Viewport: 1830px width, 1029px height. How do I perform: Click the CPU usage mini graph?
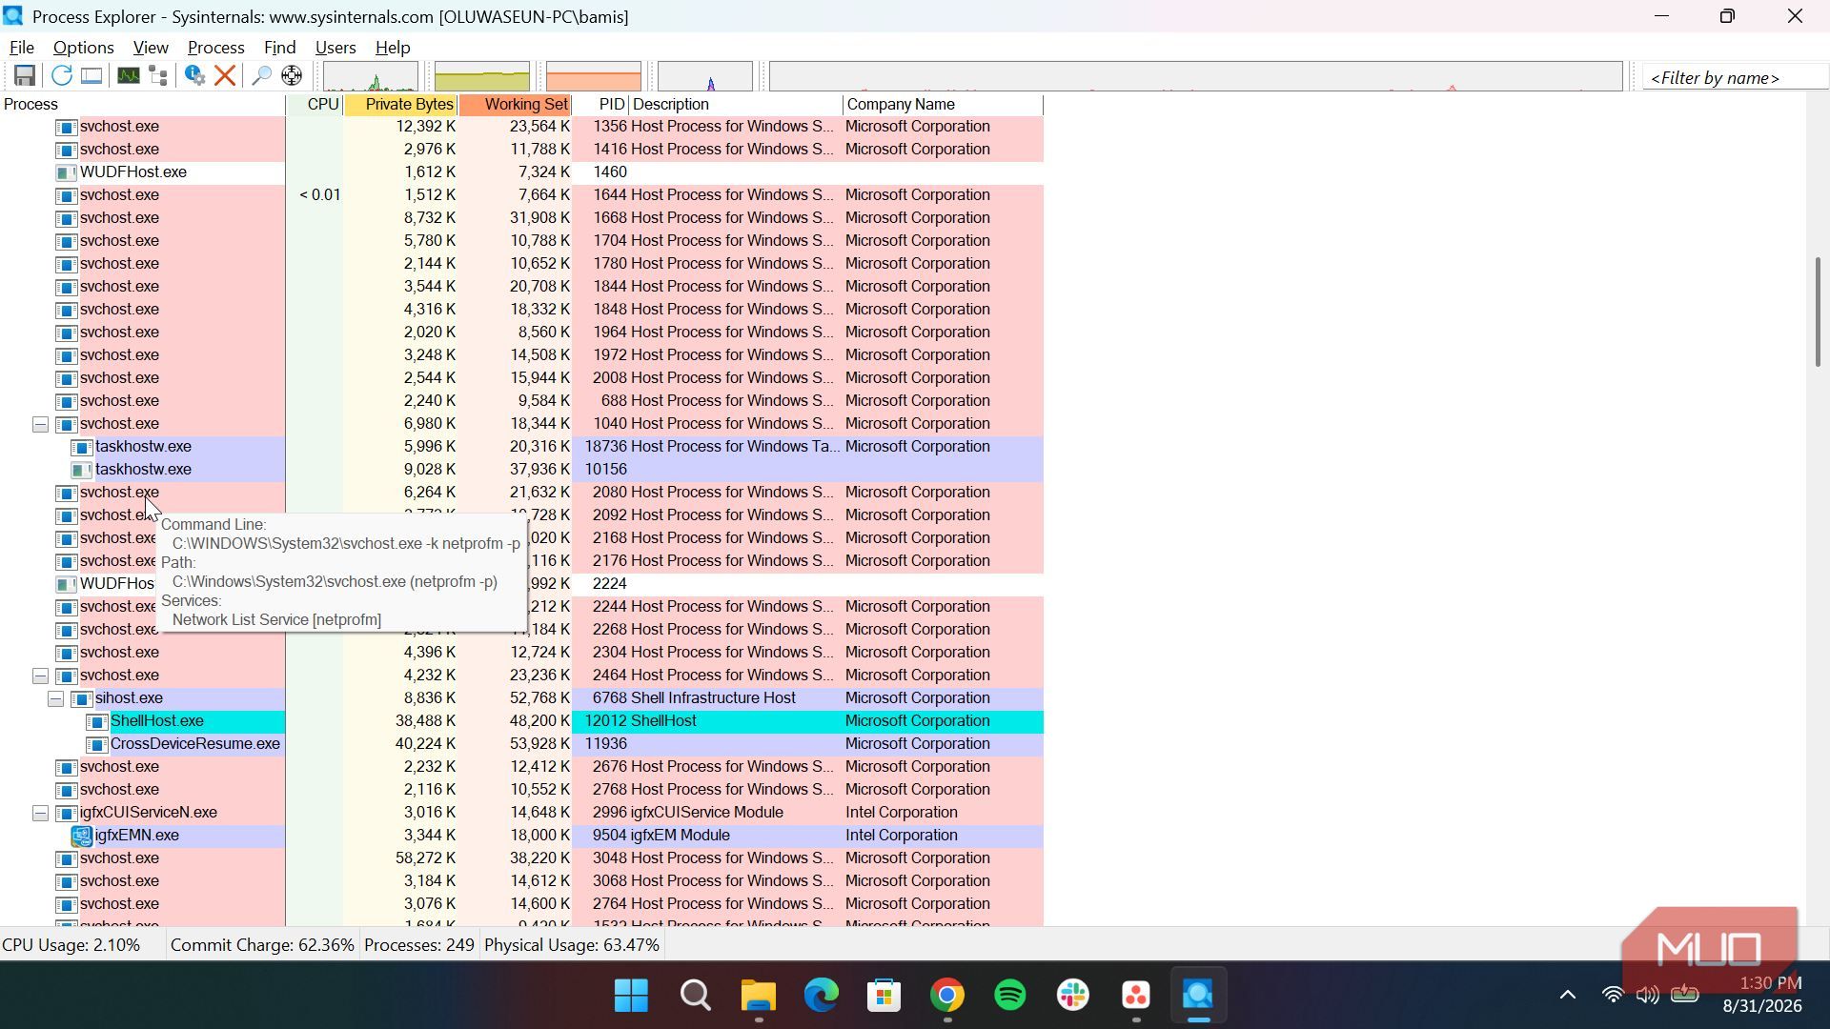click(371, 76)
